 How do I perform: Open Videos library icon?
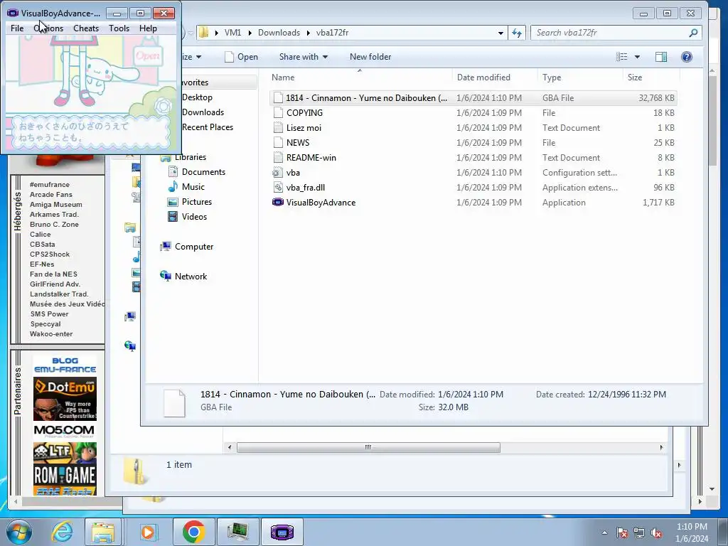point(173,216)
